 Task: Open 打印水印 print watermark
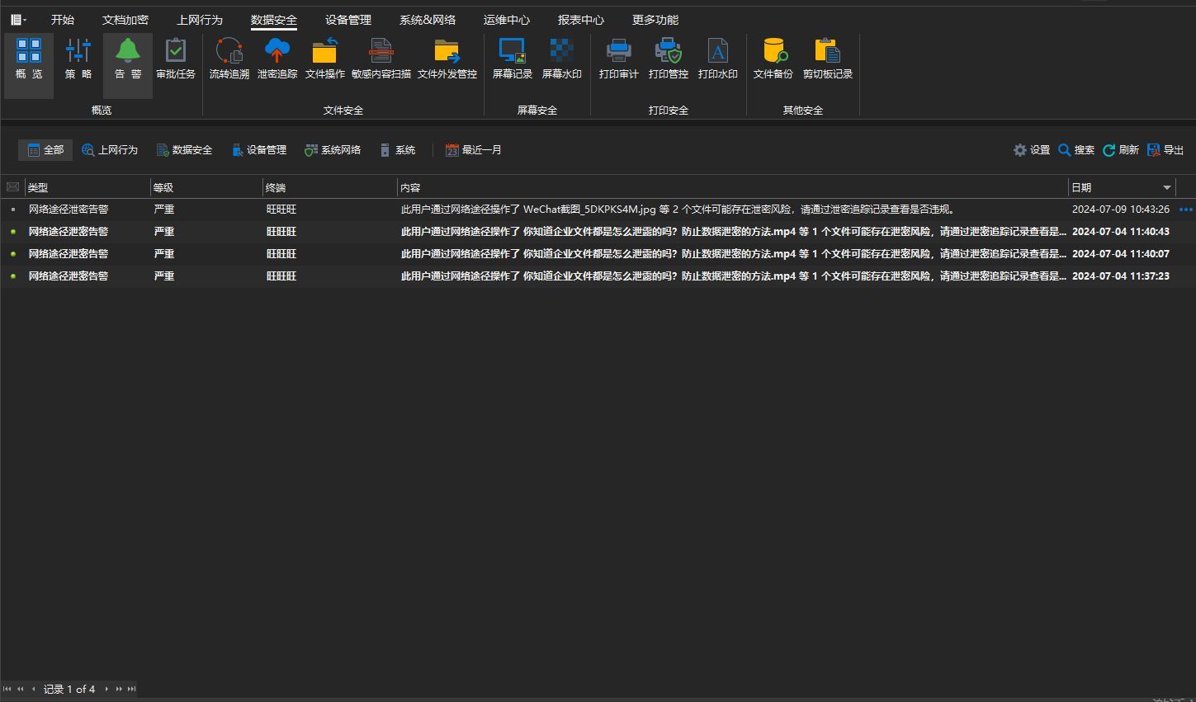pos(718,59)
